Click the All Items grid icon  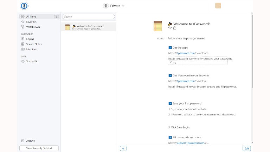pos(23,17)
